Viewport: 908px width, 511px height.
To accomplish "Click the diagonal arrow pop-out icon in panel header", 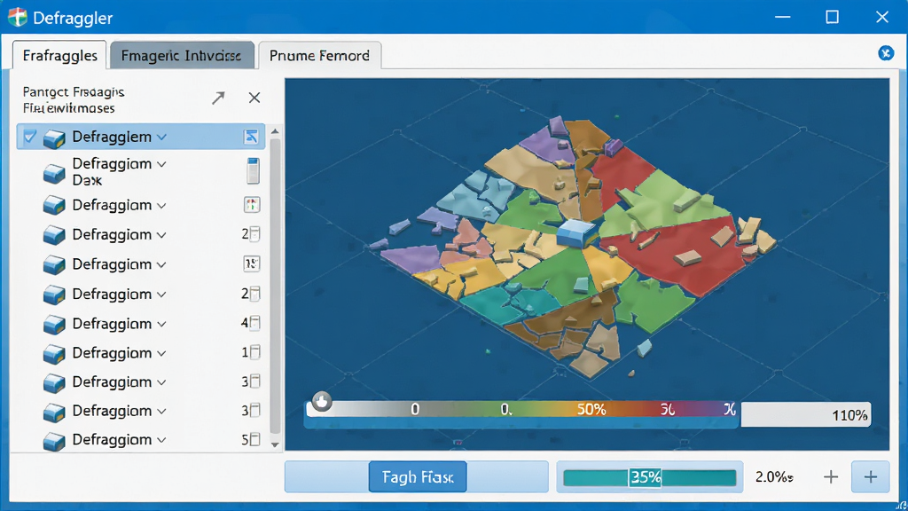I will (x=218, y=98).
